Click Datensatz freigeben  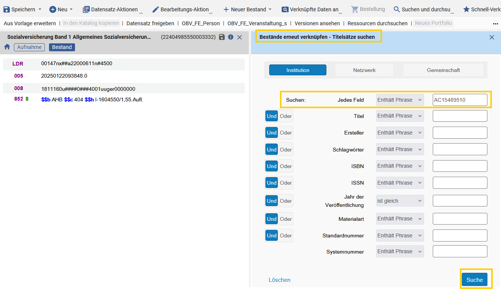pos(150,23)
